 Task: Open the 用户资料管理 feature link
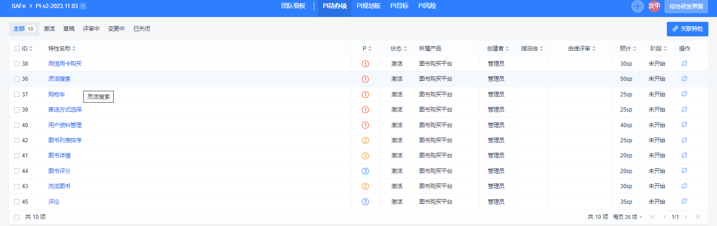coord(65,125)
